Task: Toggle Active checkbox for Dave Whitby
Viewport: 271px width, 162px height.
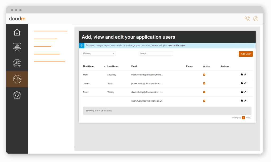Action: click(x=204, y=92)
